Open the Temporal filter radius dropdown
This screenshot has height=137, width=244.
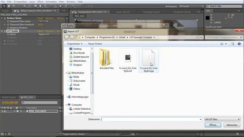coord(43,21)
